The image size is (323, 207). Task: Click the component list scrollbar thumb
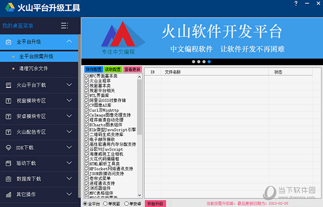click(139, 107)
